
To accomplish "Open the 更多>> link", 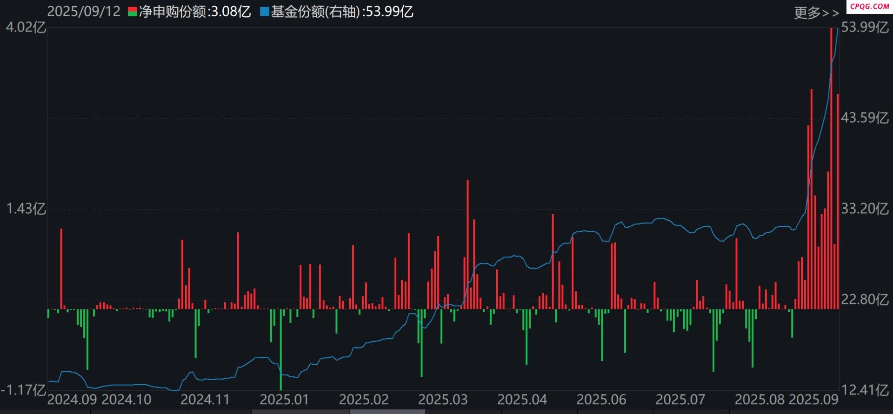I will pyautogui.click(x=816, y=13).
